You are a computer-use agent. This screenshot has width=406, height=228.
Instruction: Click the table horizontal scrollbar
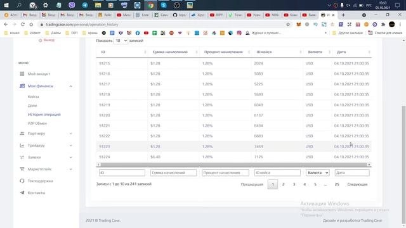point(233,165)
